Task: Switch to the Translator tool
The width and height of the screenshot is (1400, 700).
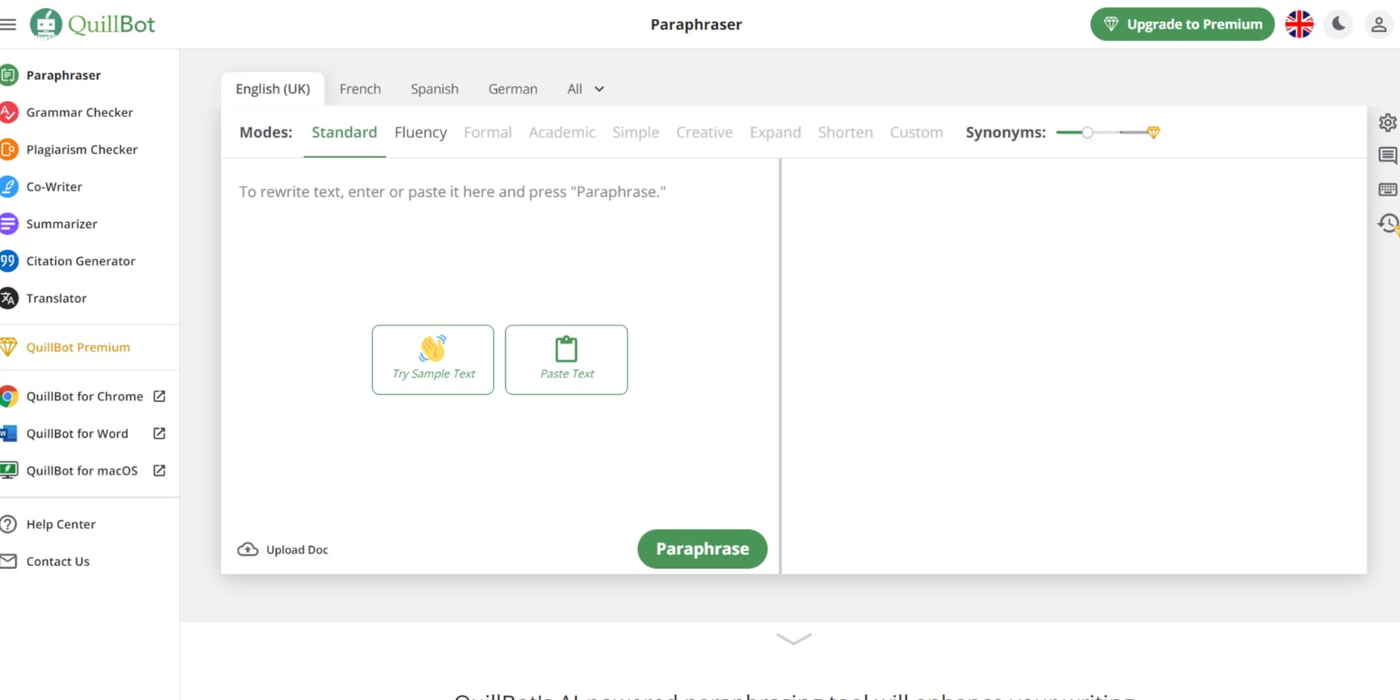Action: pyautogui.click(x=56, y=298)
